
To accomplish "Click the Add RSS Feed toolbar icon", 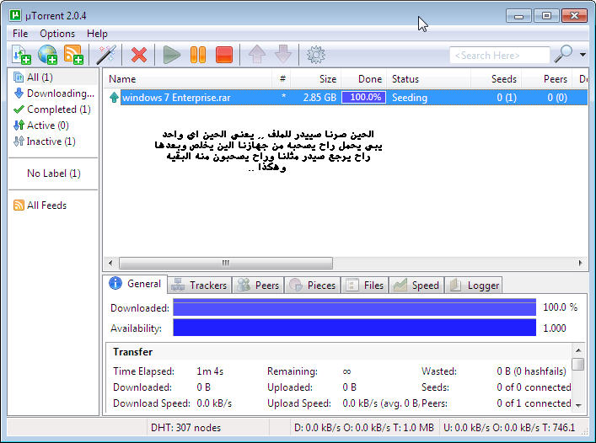I will [73, 55].
